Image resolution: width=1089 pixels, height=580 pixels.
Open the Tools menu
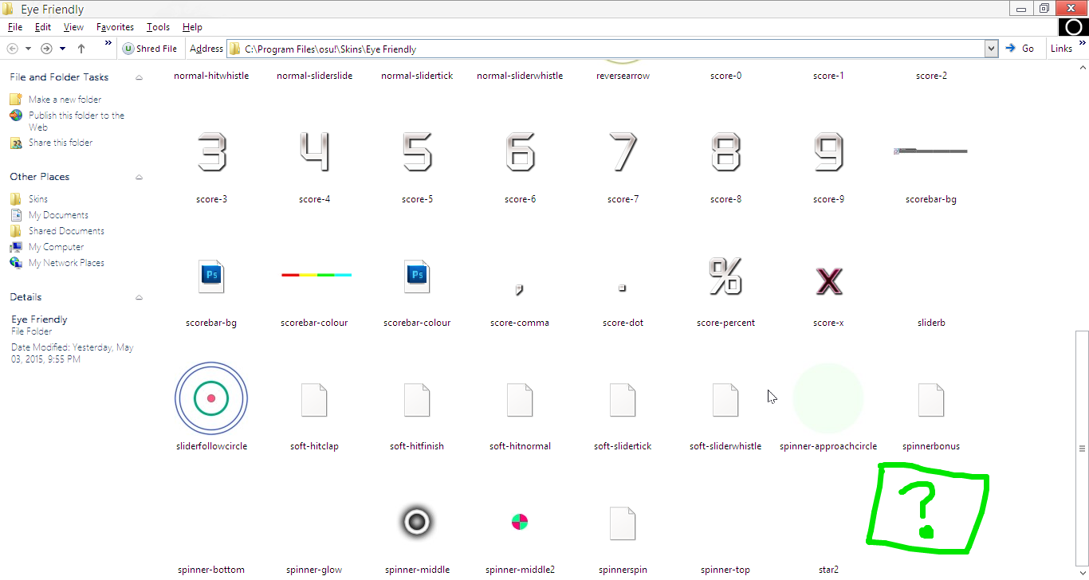point(158,27)
